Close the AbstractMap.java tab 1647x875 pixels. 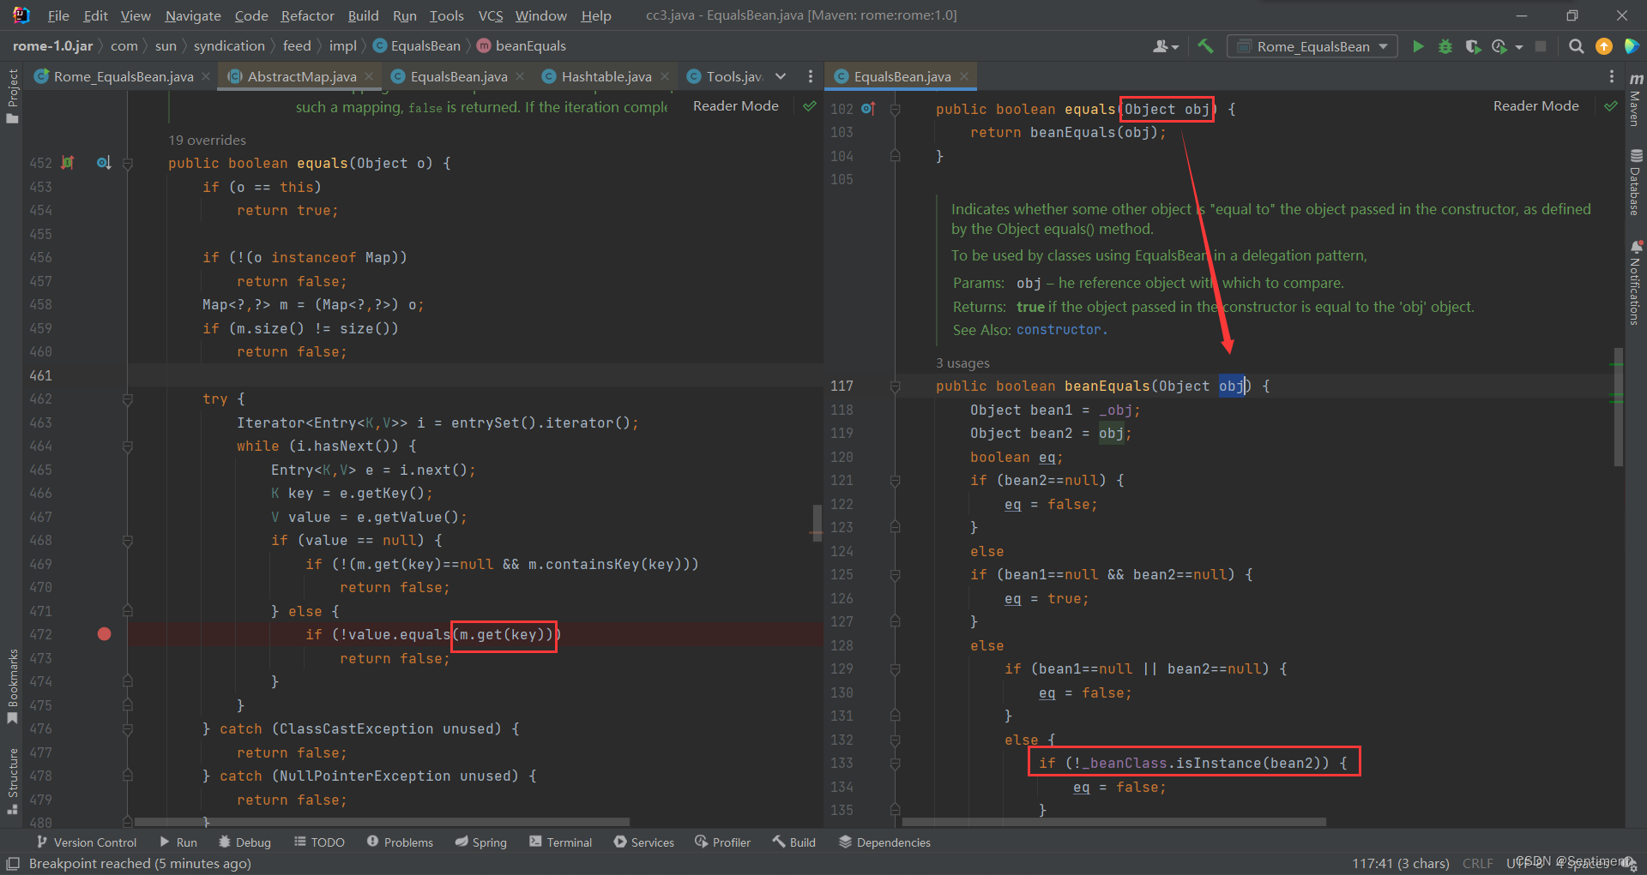coord(370,76)
